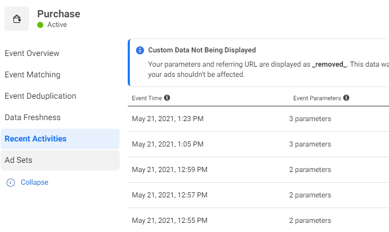Click the blue info icon in the banner
389x232 pixels.
tap(140, 50)
